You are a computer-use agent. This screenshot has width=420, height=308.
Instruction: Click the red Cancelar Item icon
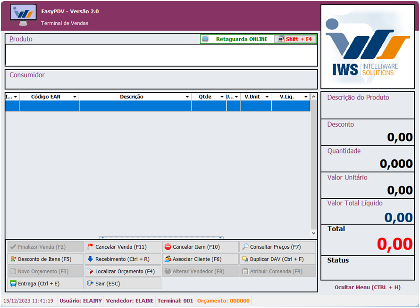(x=168, y=247)
